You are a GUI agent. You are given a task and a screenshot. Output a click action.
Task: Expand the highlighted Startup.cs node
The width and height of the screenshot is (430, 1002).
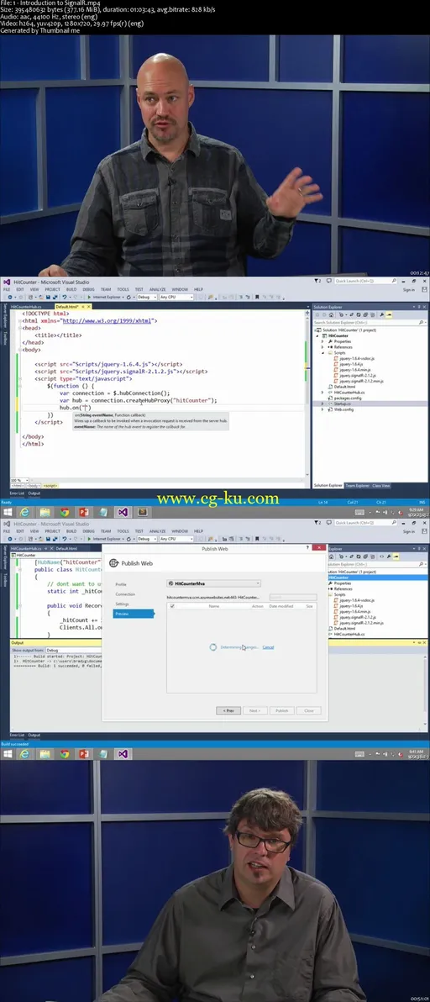coord(322,403)
